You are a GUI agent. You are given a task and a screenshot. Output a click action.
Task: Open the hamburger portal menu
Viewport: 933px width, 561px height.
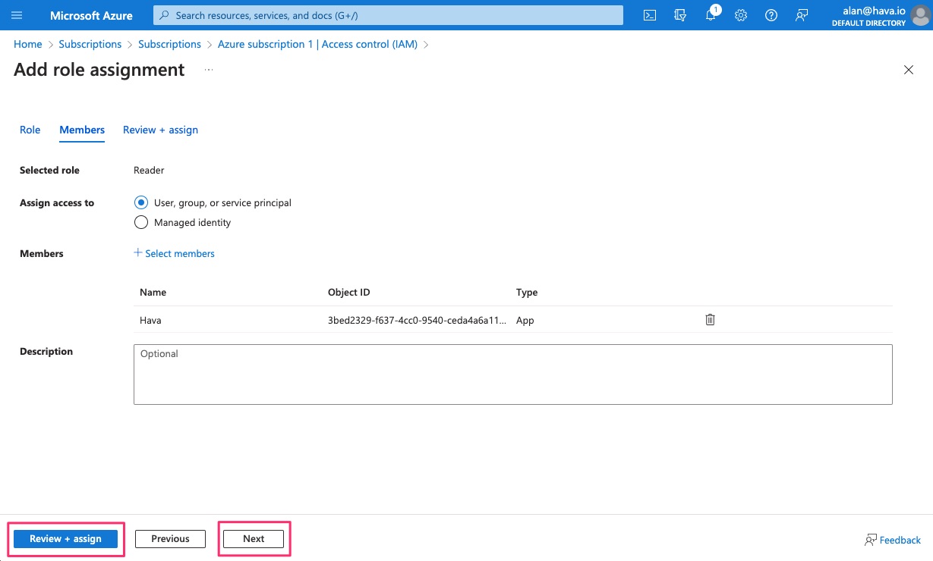point(17,15)
